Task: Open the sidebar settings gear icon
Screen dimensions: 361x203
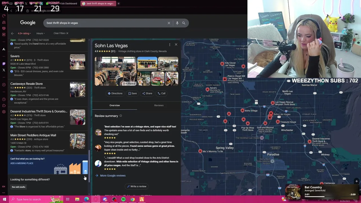Action: pos(4,112)
